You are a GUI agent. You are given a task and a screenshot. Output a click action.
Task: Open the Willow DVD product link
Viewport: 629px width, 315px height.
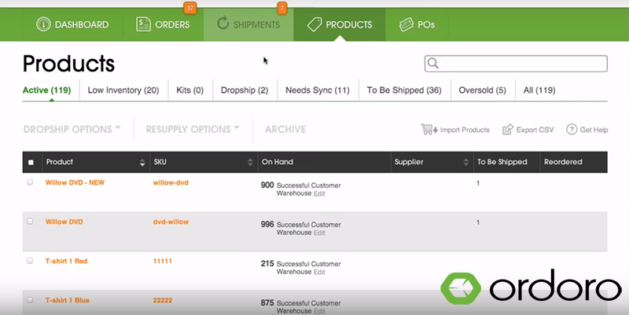click(x=64, y=222)
